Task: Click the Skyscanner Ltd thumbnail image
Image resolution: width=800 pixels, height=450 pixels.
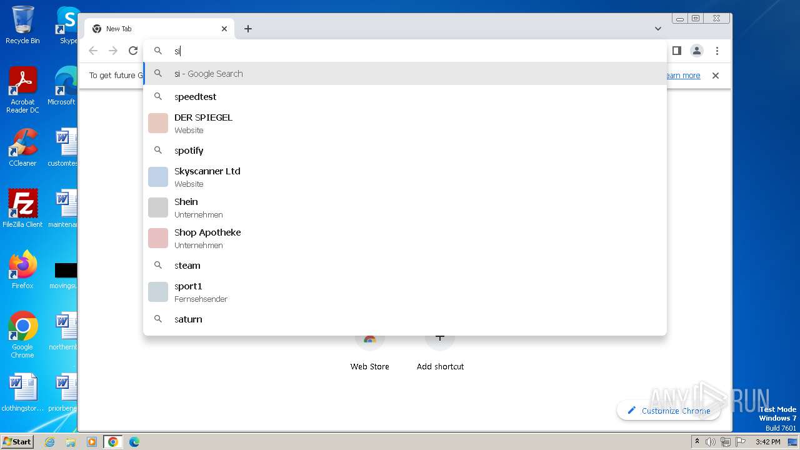Action: click(158, 177)
